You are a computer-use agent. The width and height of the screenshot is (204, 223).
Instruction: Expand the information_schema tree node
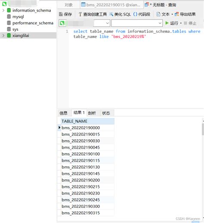click(x=3, y=10)
